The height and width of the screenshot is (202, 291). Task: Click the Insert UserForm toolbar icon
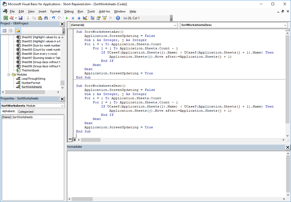click(x=12, y=18)
